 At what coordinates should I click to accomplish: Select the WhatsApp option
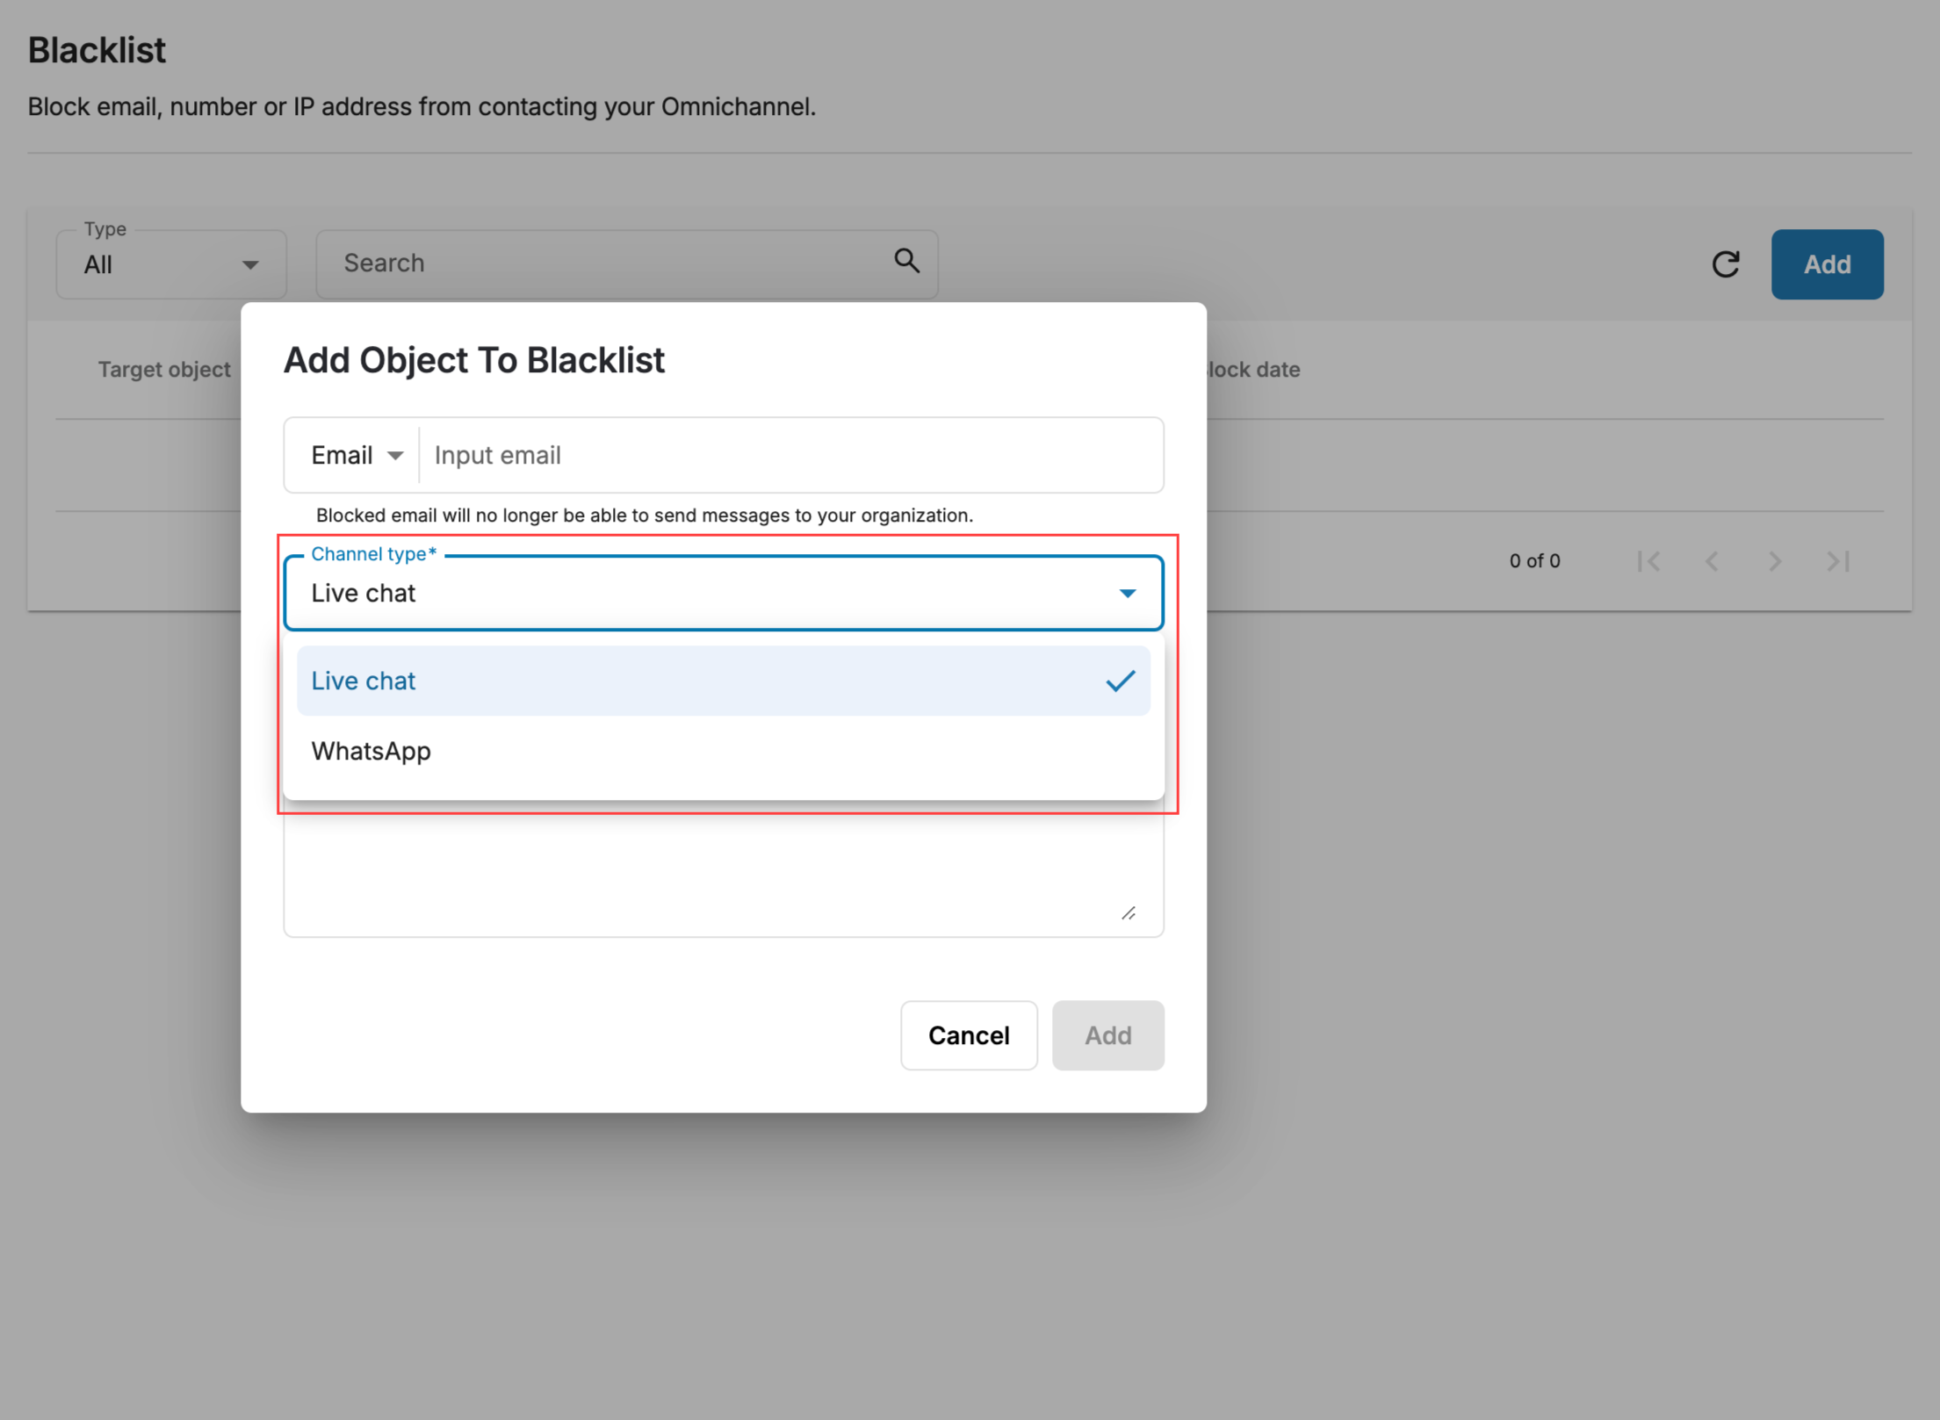point(724,751)
